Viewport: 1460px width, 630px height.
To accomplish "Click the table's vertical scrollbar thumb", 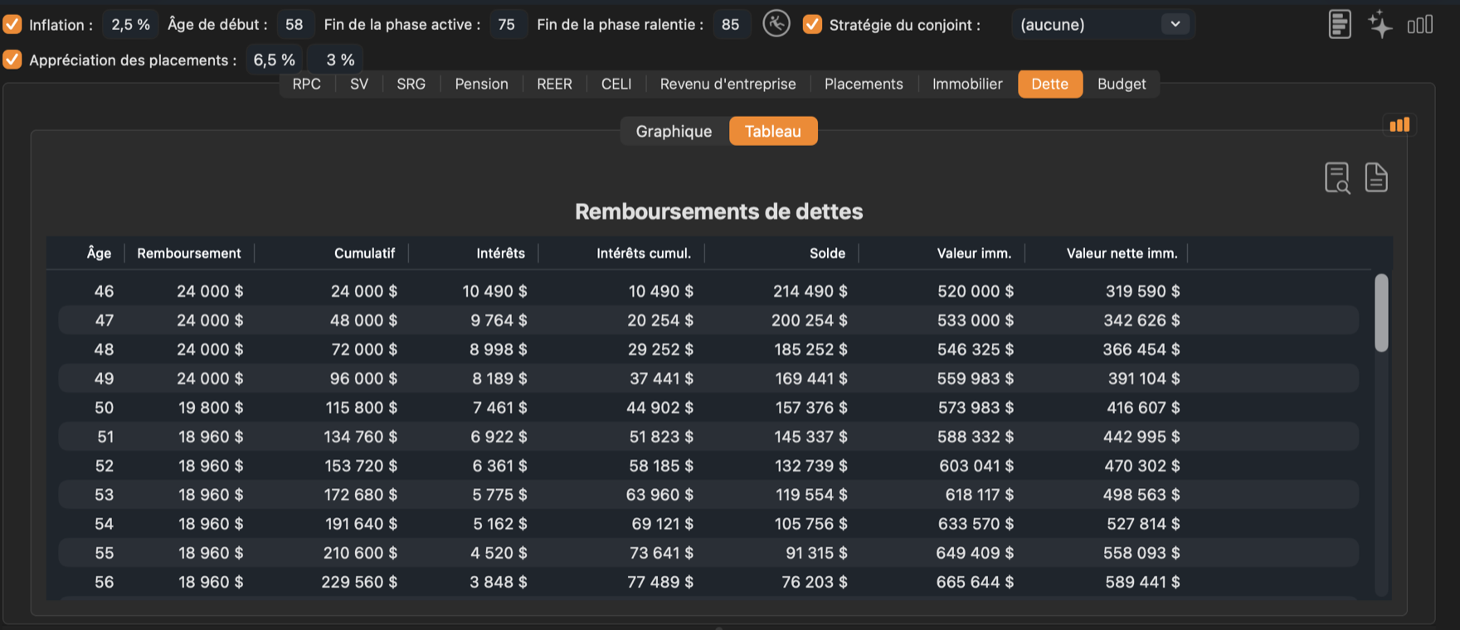I will tap(1381, 313).
